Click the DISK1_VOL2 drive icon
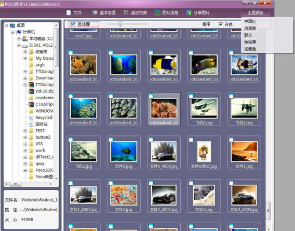Image resolution: width=295 pixels, height=231 pixels. click(x=25, y=46)
